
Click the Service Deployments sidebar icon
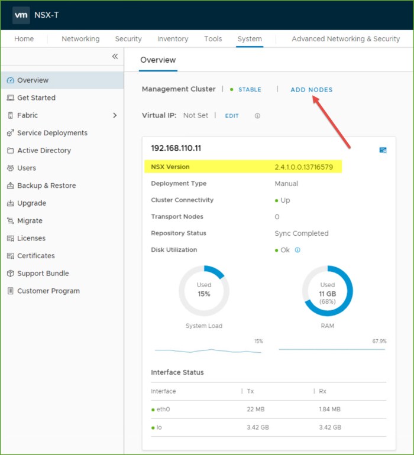click(10, 133)
